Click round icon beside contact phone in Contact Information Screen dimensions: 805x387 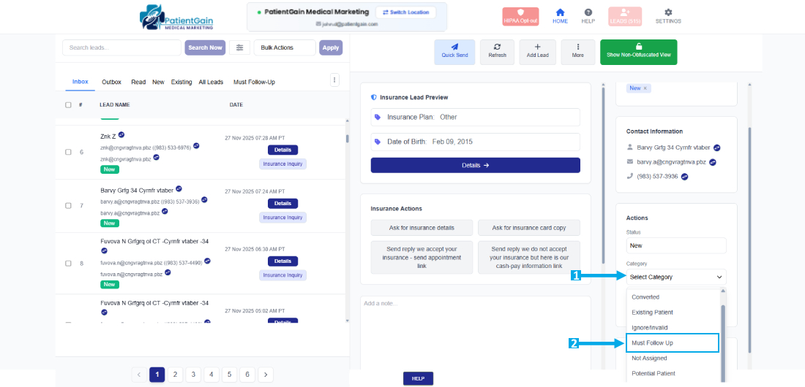pyautogui.click(x=684, y=177)
